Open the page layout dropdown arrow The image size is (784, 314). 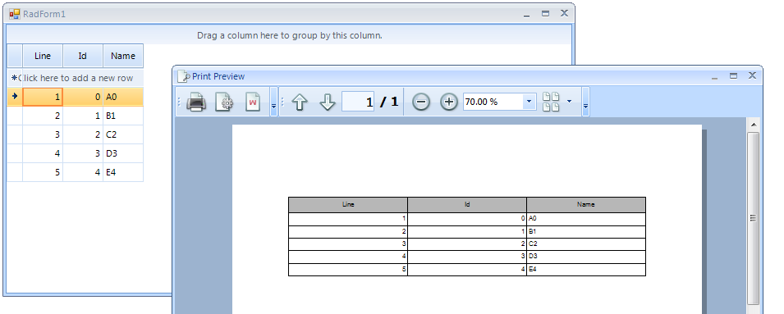[569, 102]
